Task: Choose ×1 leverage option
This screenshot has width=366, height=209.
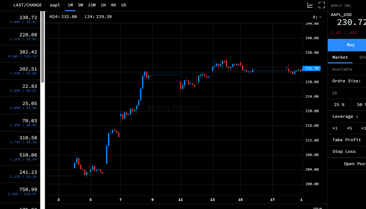Action: click(335, 128)
